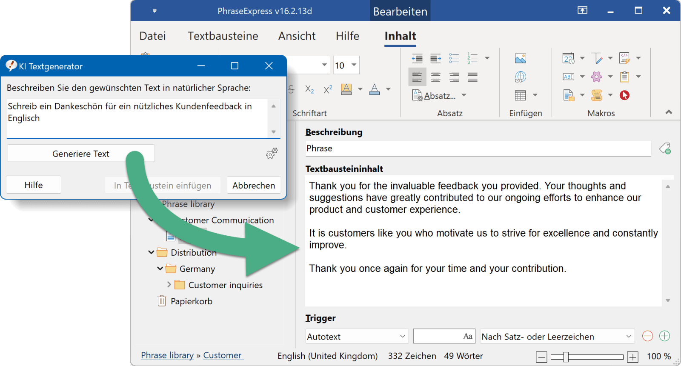The width and height of the screenshot is (681, 366).
Task: Click the red mouse cursor macro recorder
Action: coord(624,95)
